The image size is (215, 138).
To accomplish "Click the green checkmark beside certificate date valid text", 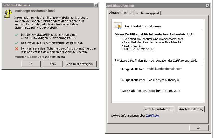I will pyautogui.click(x=16, y=43).
